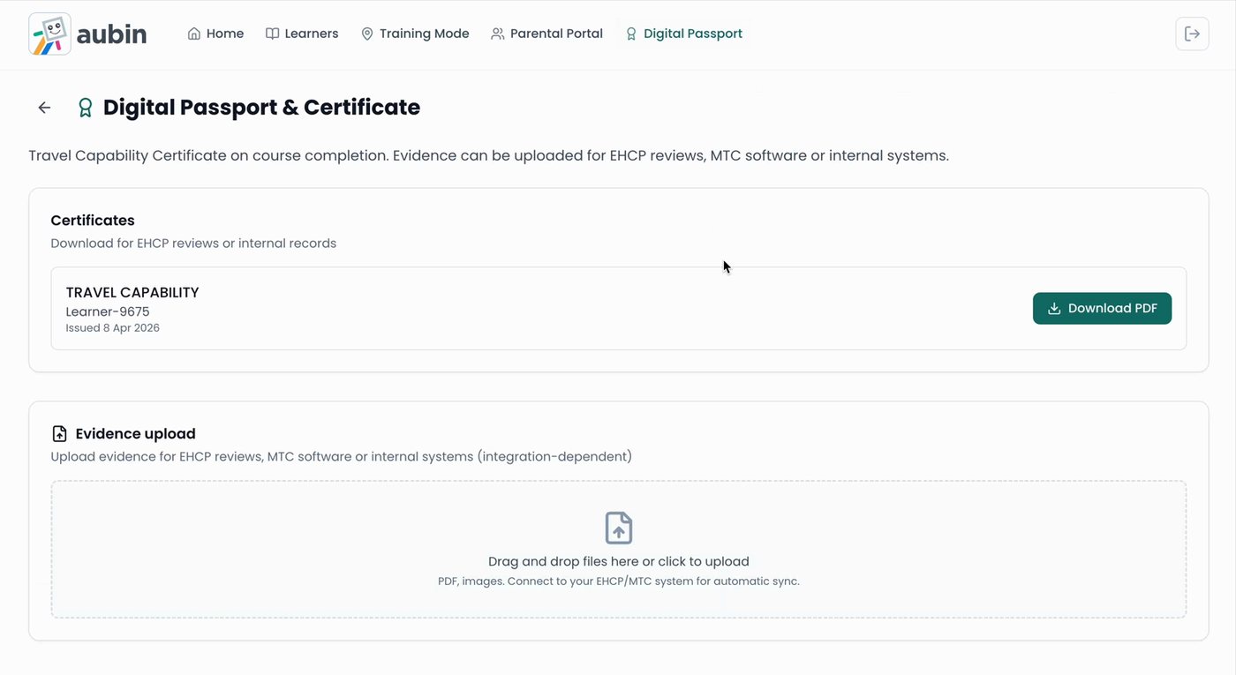
Task: Click the download icon in Download PDF
Action: pyautogui.click(x=1054, y=309)
